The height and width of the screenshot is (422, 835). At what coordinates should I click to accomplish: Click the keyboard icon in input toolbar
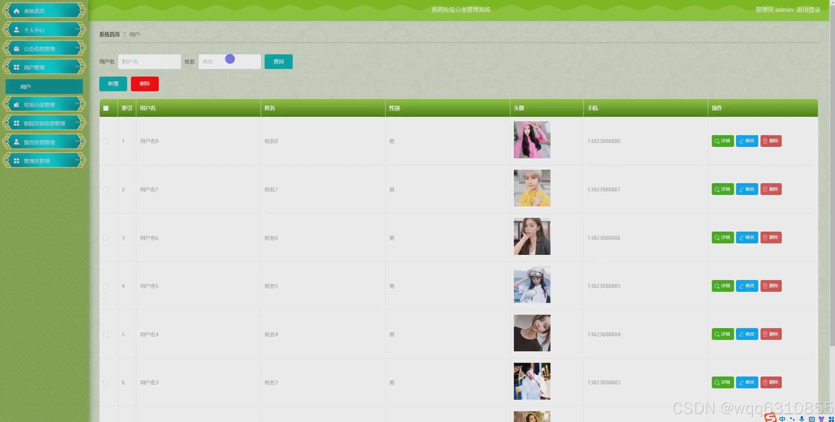click(811, 419)
